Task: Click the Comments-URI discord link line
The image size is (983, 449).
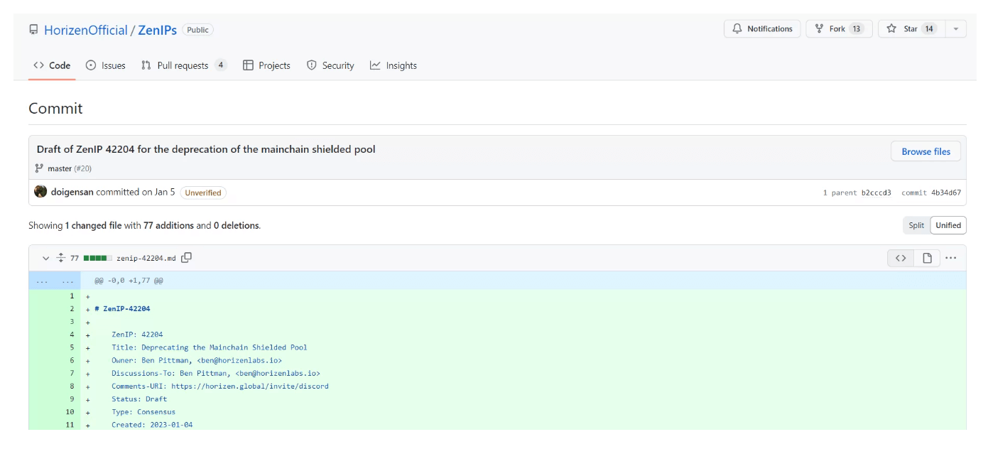Action: pyautogui.click(x=220, y=386)
